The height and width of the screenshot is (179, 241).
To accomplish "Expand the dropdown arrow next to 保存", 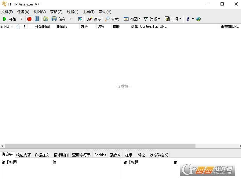I will [71, 19].
